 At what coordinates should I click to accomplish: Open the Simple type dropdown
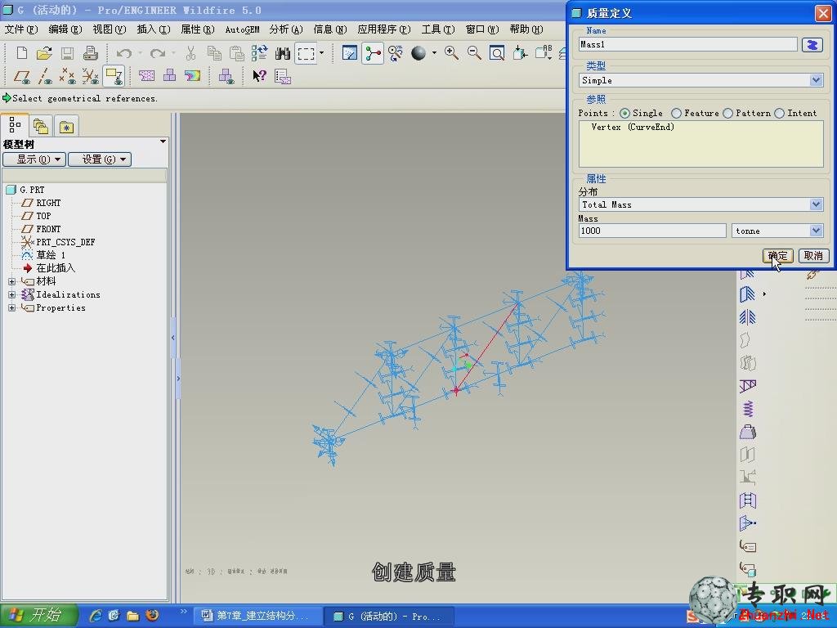(816, 81)
